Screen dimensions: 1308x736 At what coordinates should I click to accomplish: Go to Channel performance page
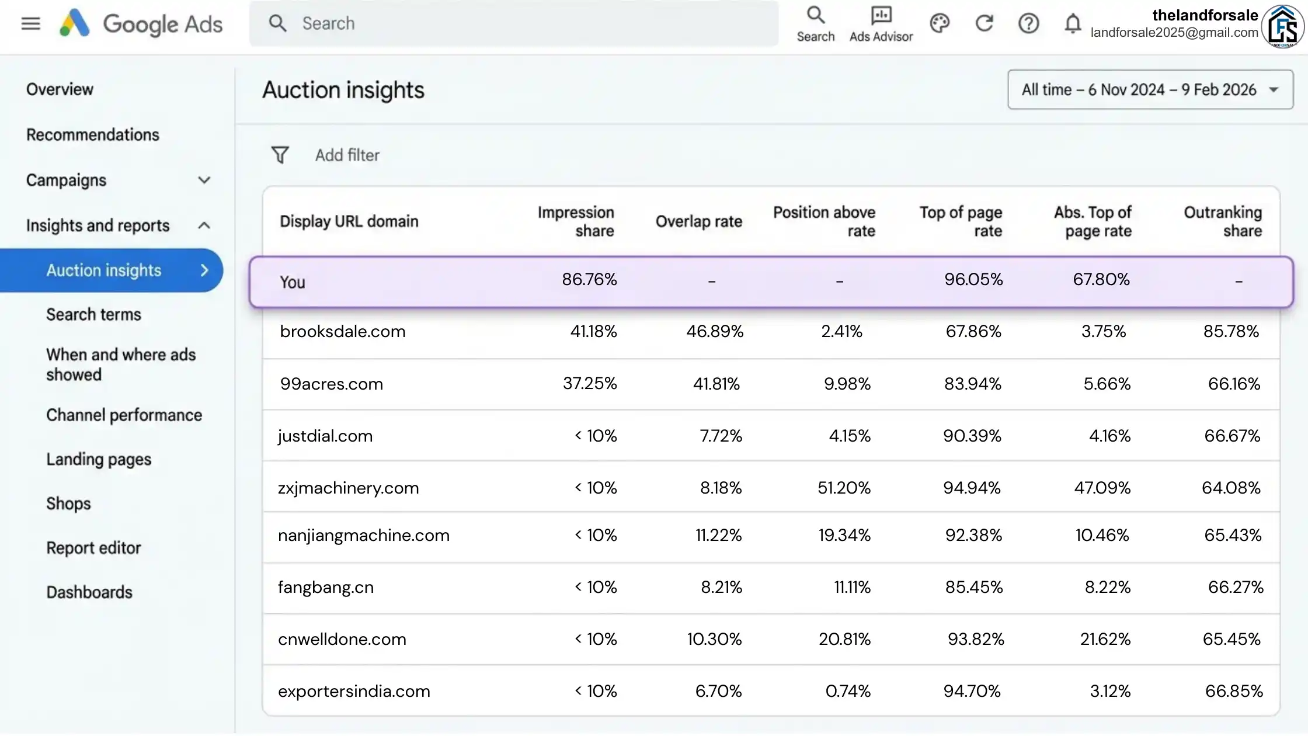coord(124,415)
